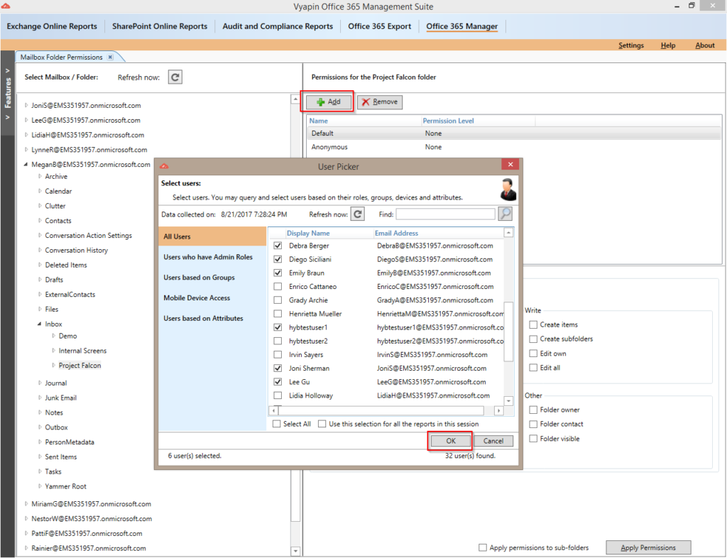Screen dimensions: 727x558
Task: Click the Add button with plus icon
Action: click(x=328, y=102)
